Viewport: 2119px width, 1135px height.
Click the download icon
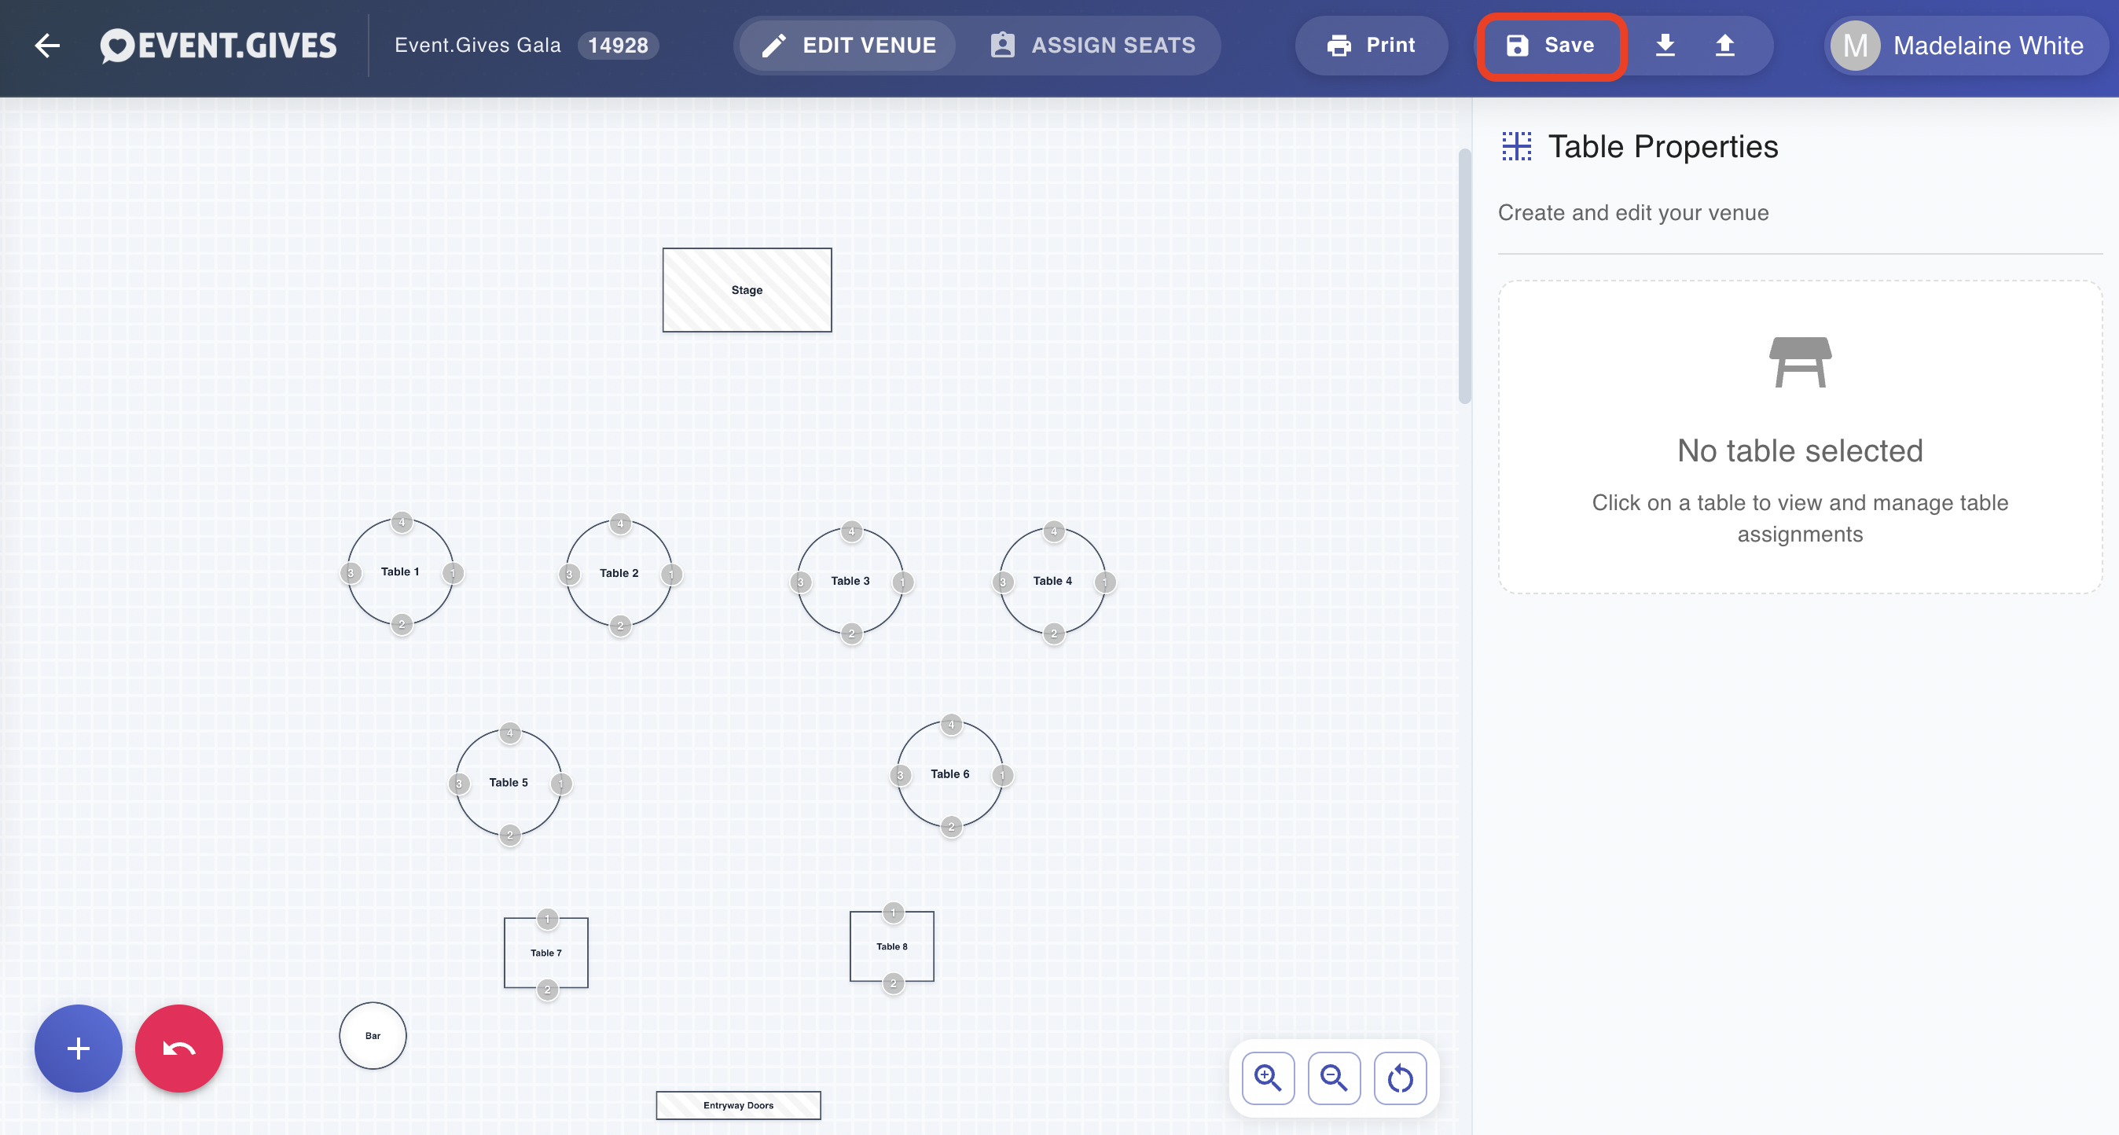pos(1665,46)
